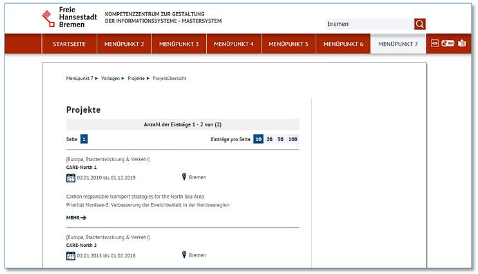
Task: Open the Startseite menu item
Action: click(69, 44)
